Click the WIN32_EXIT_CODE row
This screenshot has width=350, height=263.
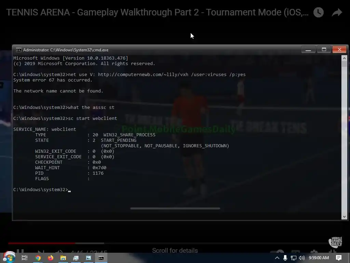click(75, 151)
